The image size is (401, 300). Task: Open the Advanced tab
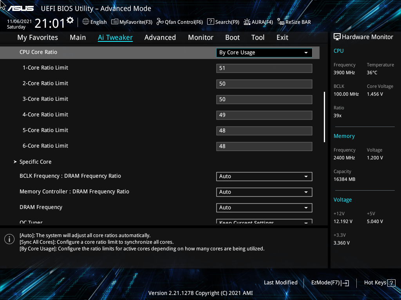pyautogui.click(x=160, y=37)
